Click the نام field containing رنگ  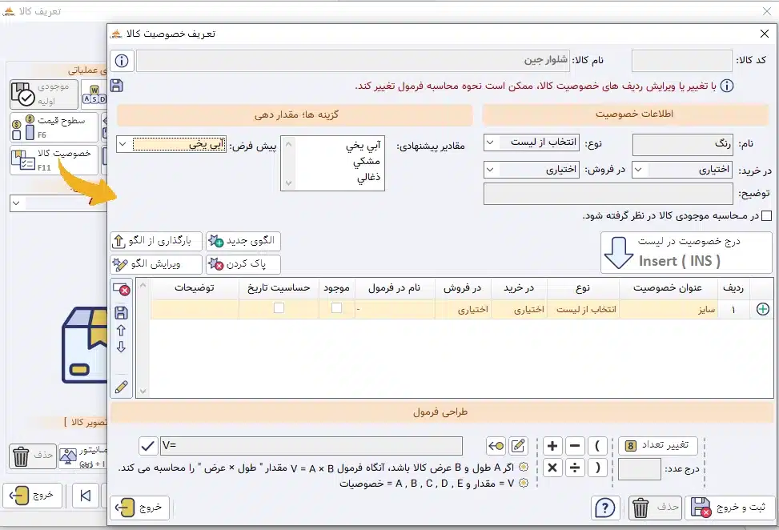(683, 145)
